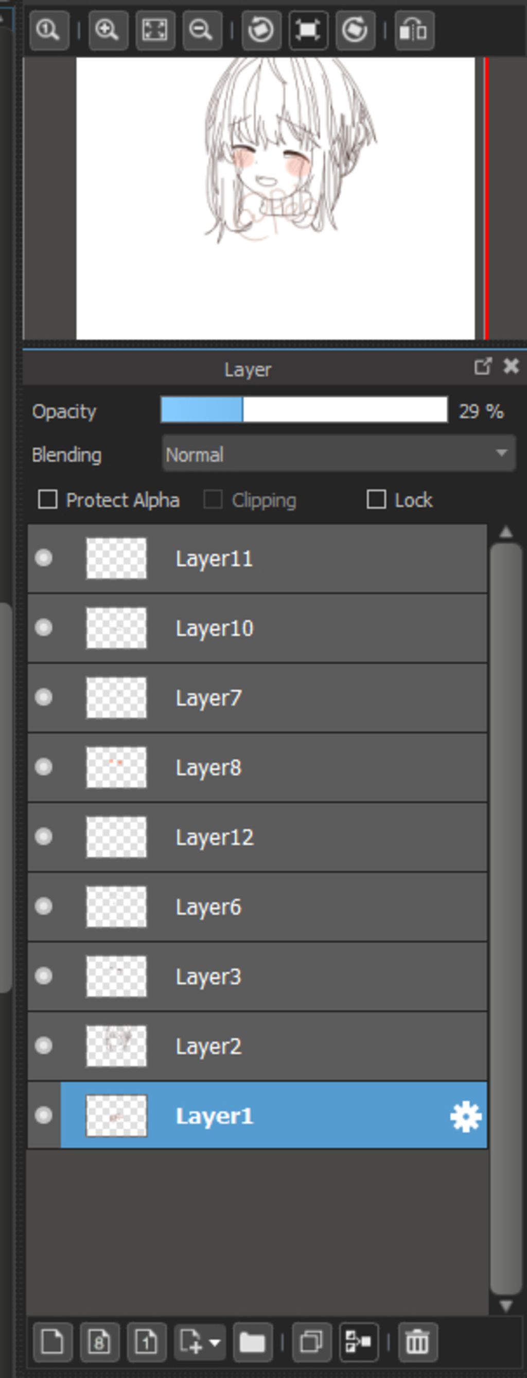Flip the navigator view horizontally
527x1378 pixels.
[414, 30]
